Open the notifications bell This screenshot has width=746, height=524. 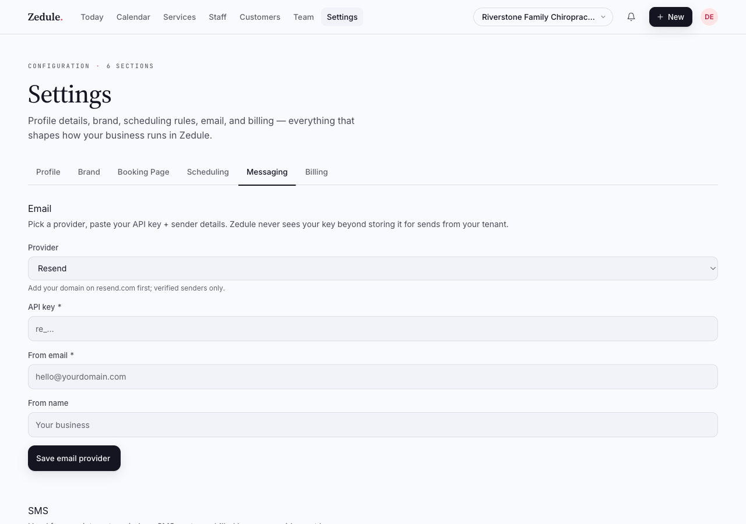pyautogui.click(x=631, y=17)
